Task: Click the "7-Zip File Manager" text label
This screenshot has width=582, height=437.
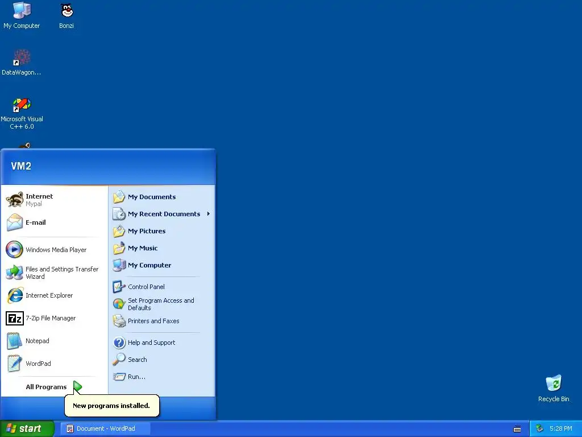Action: click(51, 319)
